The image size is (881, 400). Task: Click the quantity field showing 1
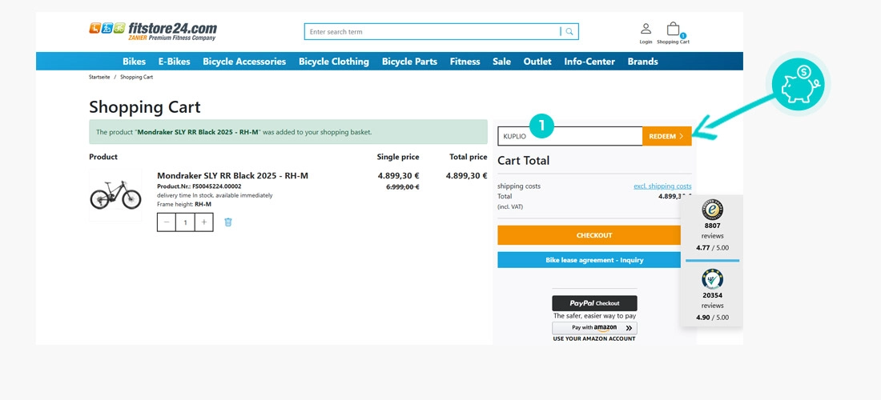(186, 222)
